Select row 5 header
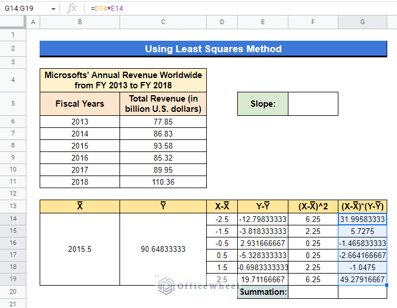 (x=13, y=104)
